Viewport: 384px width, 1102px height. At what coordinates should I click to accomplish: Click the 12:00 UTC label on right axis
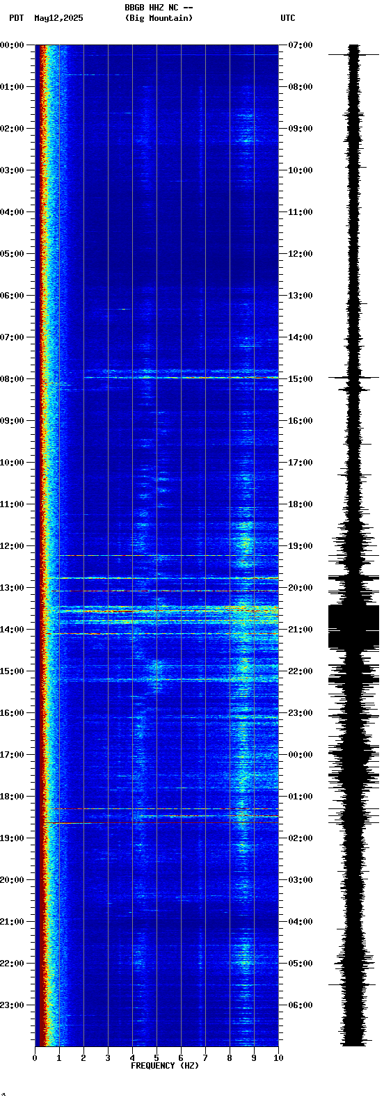(301, 254)
